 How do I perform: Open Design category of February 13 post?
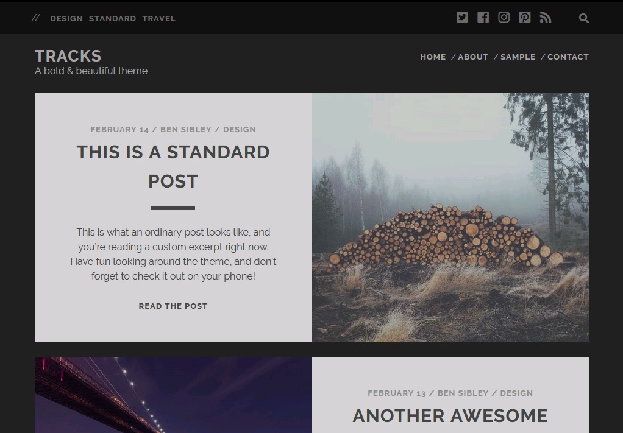[x=516, y=393]
